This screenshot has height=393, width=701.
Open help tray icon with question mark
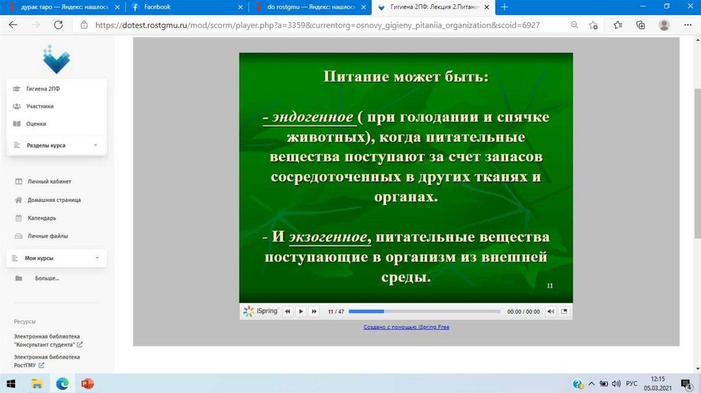[578, 383]
